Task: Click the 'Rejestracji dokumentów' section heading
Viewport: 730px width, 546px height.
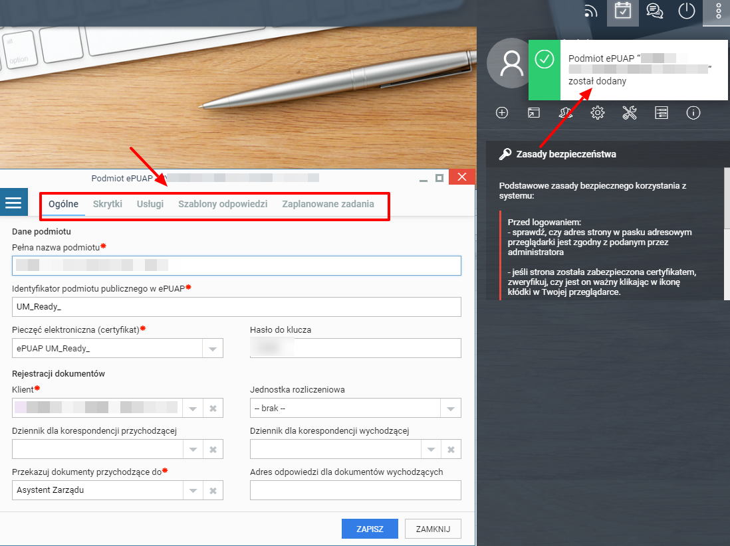Action: (59, 374)
